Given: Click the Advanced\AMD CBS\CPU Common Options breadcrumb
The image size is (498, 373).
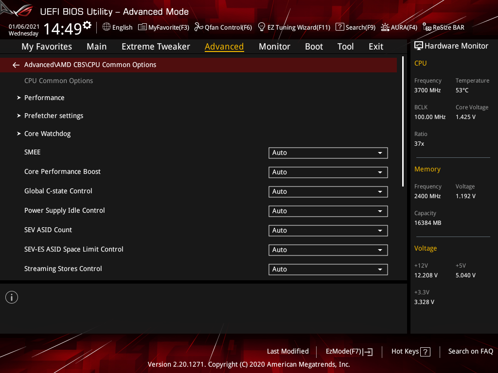Looking at the screenshot, I should pyautogui.click(x=90, y=65).
